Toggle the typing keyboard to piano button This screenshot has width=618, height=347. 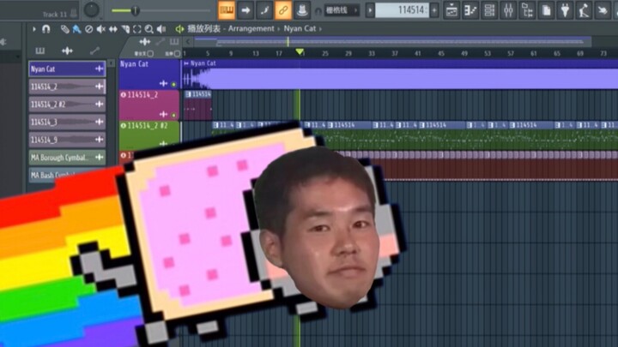click(227, 10)
